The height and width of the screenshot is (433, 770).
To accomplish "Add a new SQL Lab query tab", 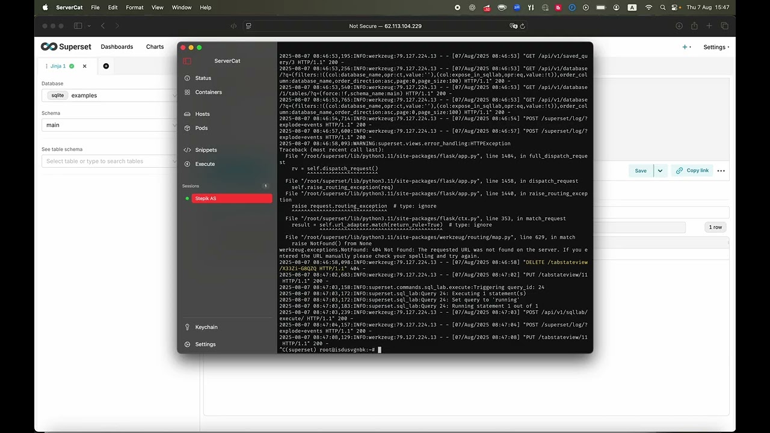I will tap(106, 66).
